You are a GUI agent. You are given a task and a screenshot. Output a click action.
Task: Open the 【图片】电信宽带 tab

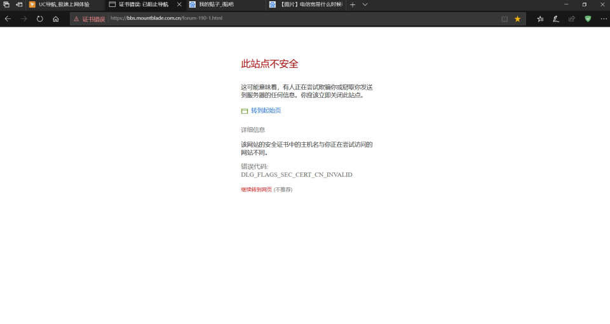pyautogui.click(x=306, y=4)
